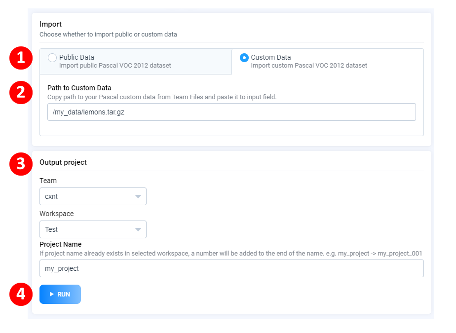This screenshot has width=456, height=333.
Task: Select the Custom Data radio button
Action: (244, 58)
